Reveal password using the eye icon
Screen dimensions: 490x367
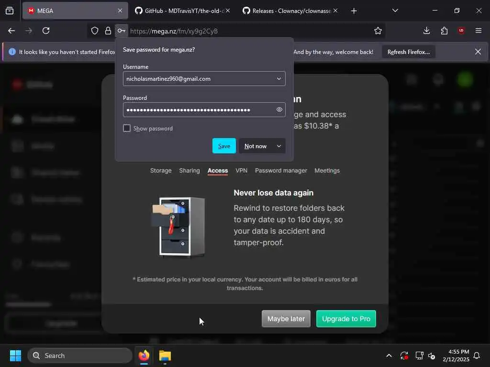[279, 109]
